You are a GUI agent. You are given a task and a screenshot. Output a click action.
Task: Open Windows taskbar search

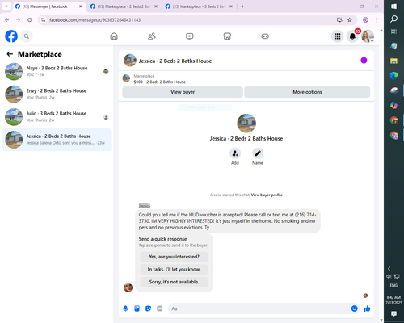coord(393,19)
